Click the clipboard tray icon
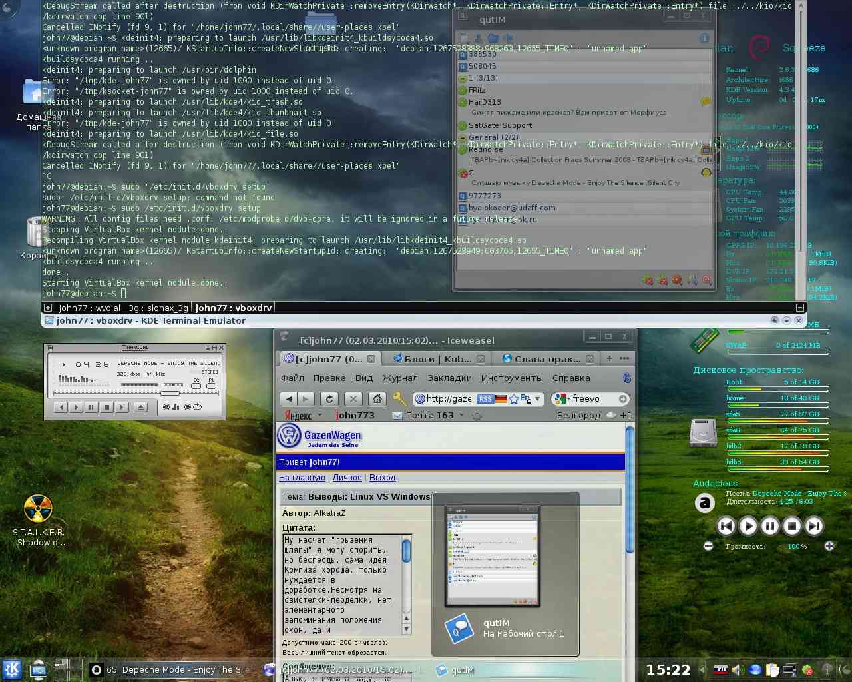This screenshot has height=682, width=852. [772, 669]
